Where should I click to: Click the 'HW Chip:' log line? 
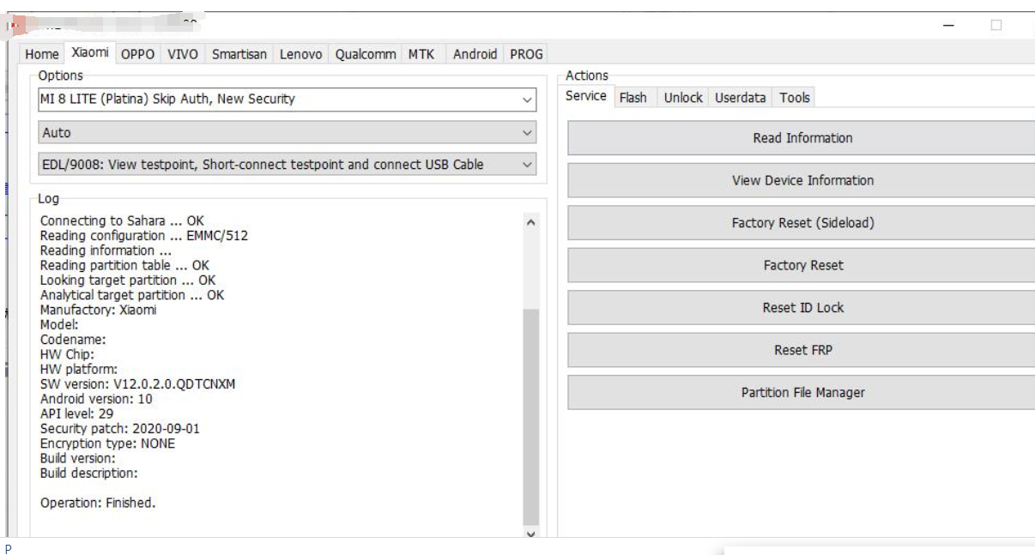[67, 354]
